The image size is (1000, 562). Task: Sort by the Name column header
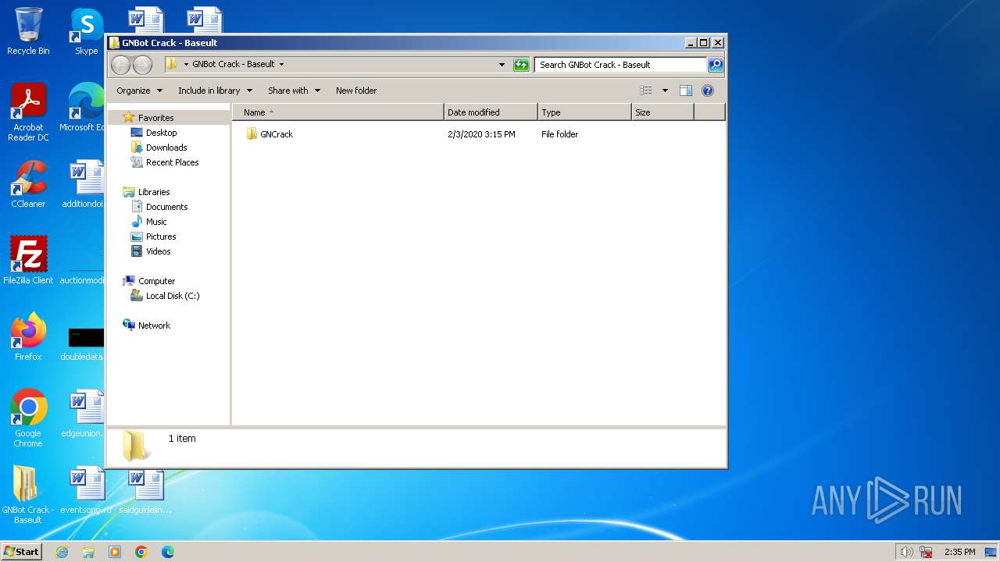point(338,112)
